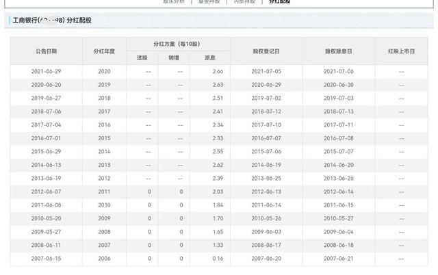This screenshot has width=438, height=275.
Task: Select announcement date 2019-06-27
Action: point(46,99)
